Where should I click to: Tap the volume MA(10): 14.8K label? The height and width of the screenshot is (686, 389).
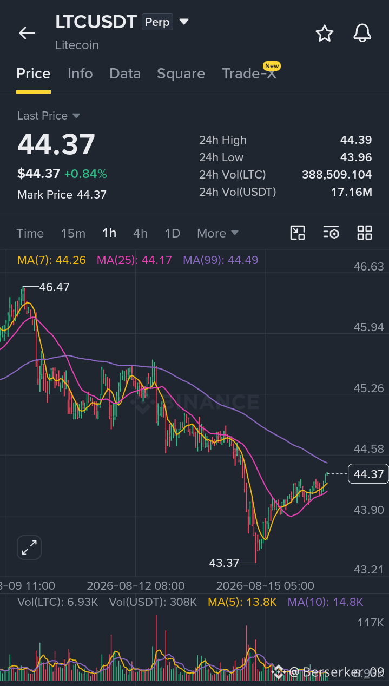point(325,602)
